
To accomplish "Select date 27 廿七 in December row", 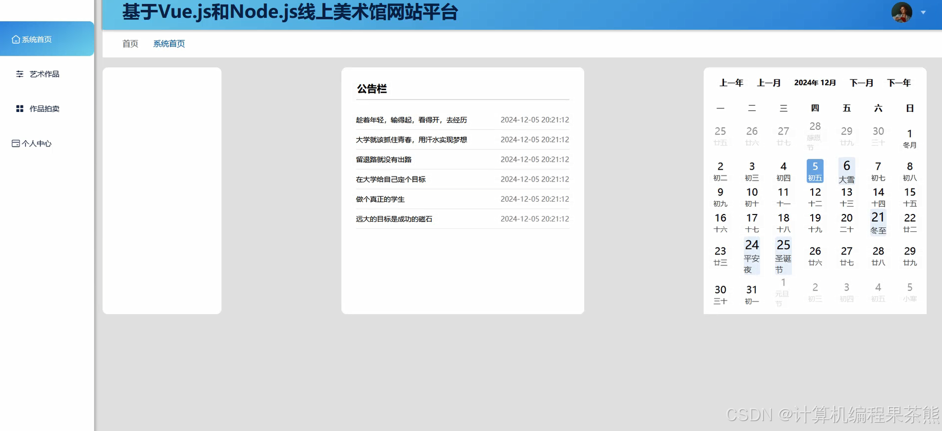I will coord(846,256).
